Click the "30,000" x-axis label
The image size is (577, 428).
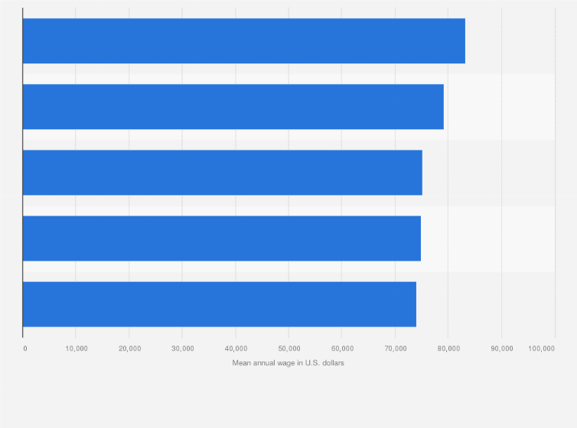[182, 349]
